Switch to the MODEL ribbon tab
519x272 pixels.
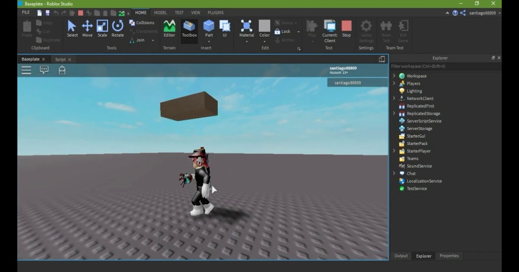pos(160,13)
